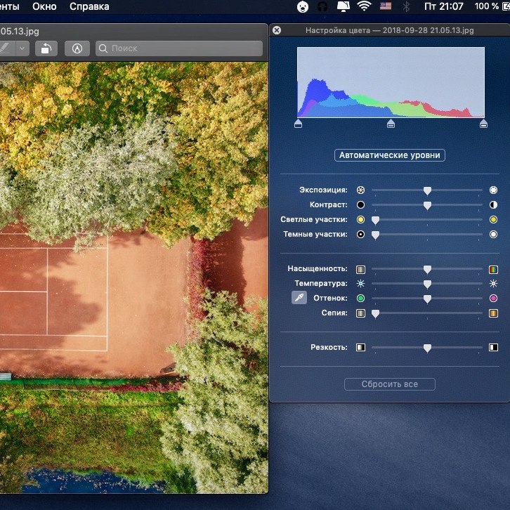The image size is (510, 510).
Task: Click the magenta Оттенок circle icon
Action: [493, 298]
